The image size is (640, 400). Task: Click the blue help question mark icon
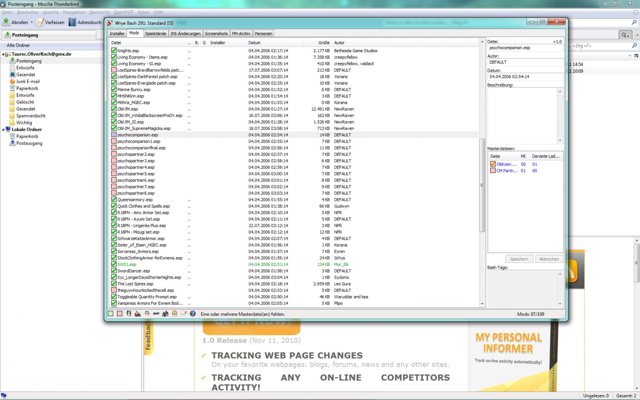[x=193, y=313]
